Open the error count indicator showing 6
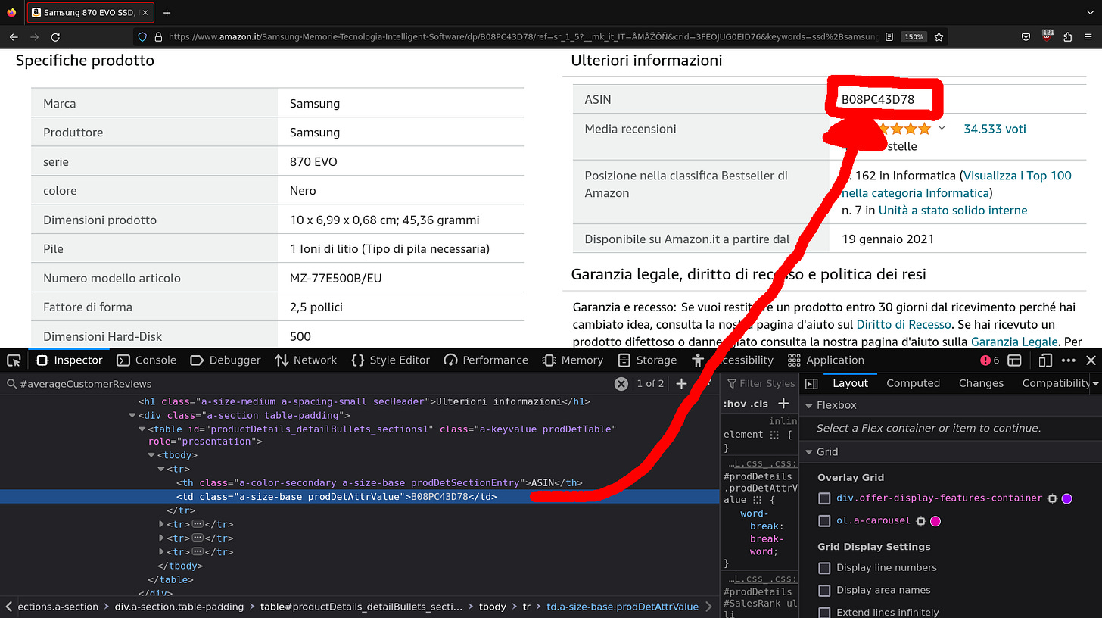 [x=990, y=360]
